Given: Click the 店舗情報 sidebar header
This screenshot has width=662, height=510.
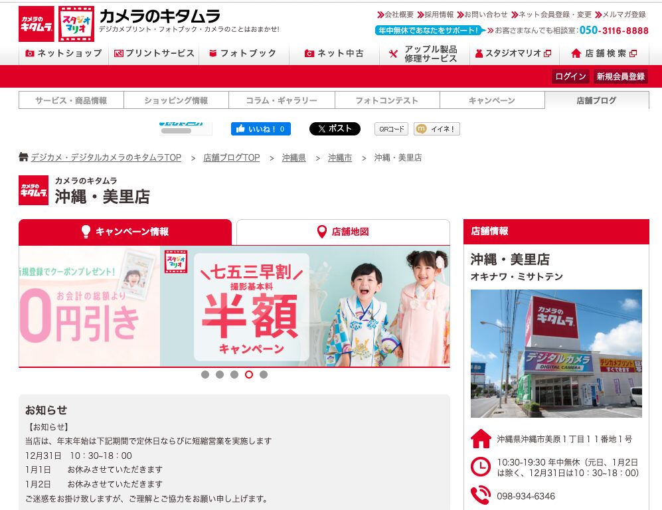Looking at the screenshot, I should [x=556, y=231].
